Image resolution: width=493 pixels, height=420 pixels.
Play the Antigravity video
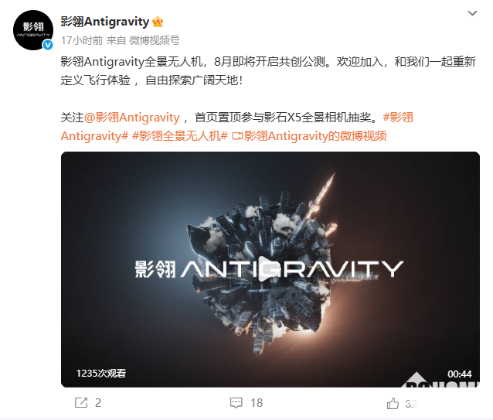267,268
